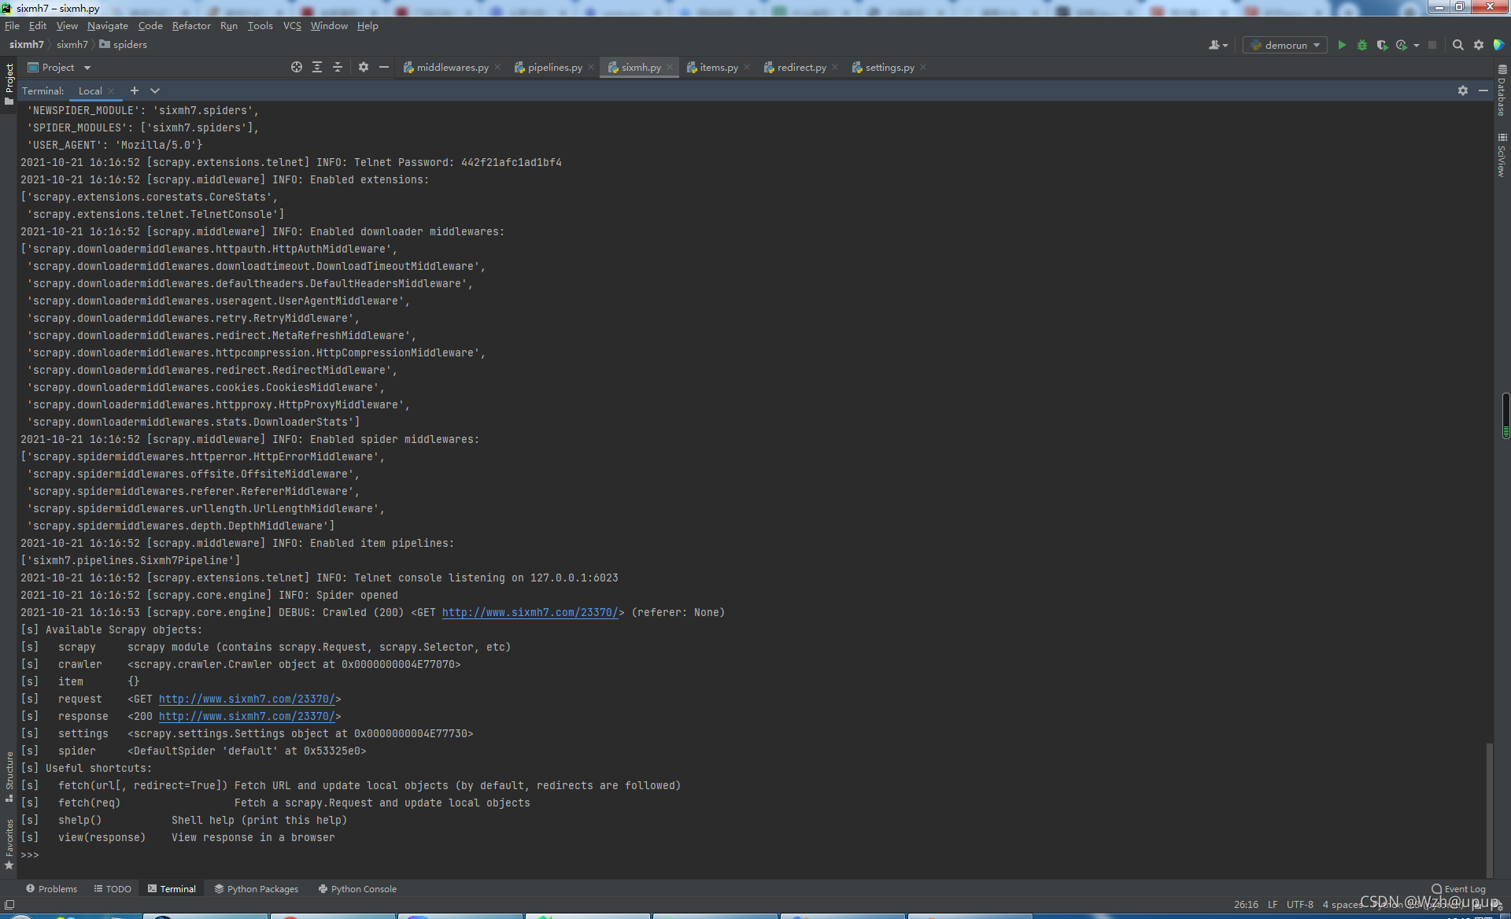The height and width of the screenshot is (919, 1511).
Task: Run the demorun configuration
Action: 1342,45
